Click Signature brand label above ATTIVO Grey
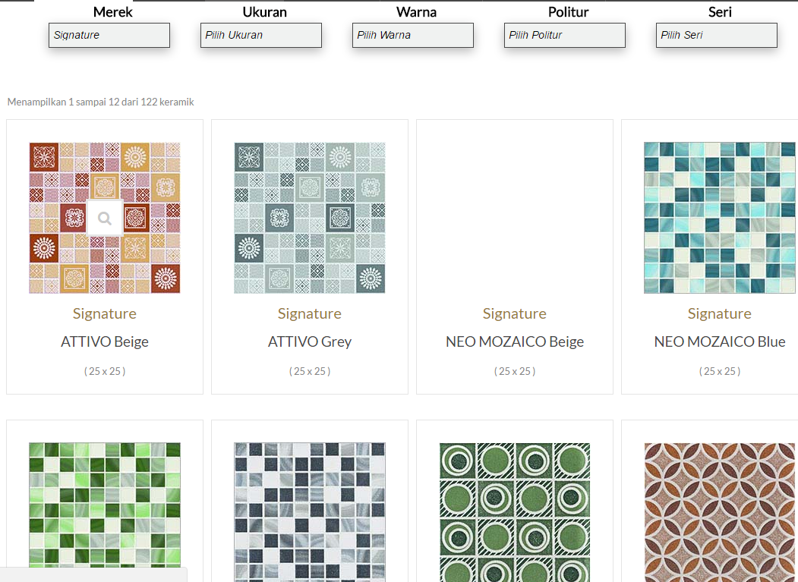 pos(310,313)
